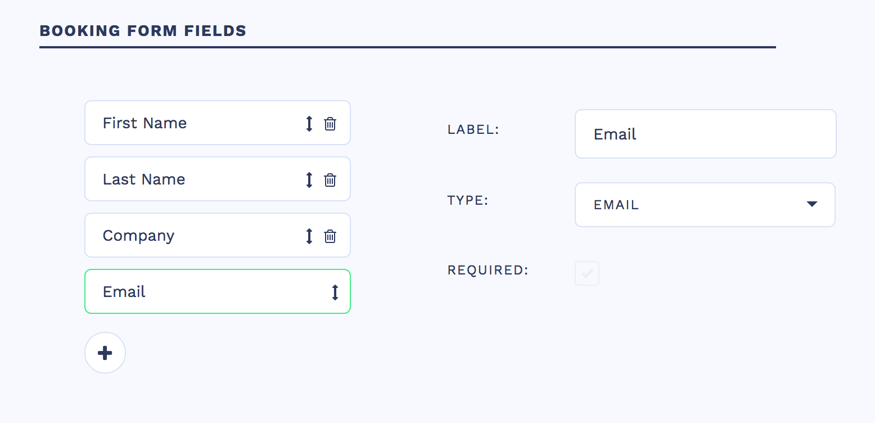875x423 pixels.
Task: Click the REQUIRED: caption text
Action: (x=488, y=271)
